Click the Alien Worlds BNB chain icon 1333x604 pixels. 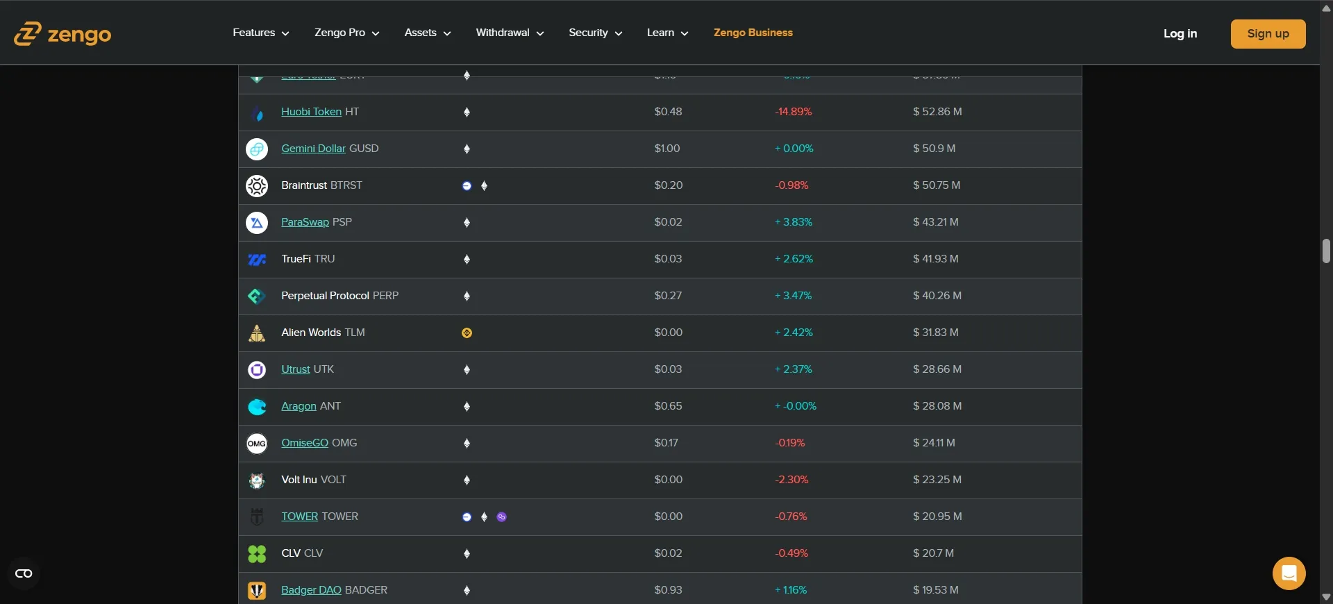pyautogui.click(x=467, y=333)
